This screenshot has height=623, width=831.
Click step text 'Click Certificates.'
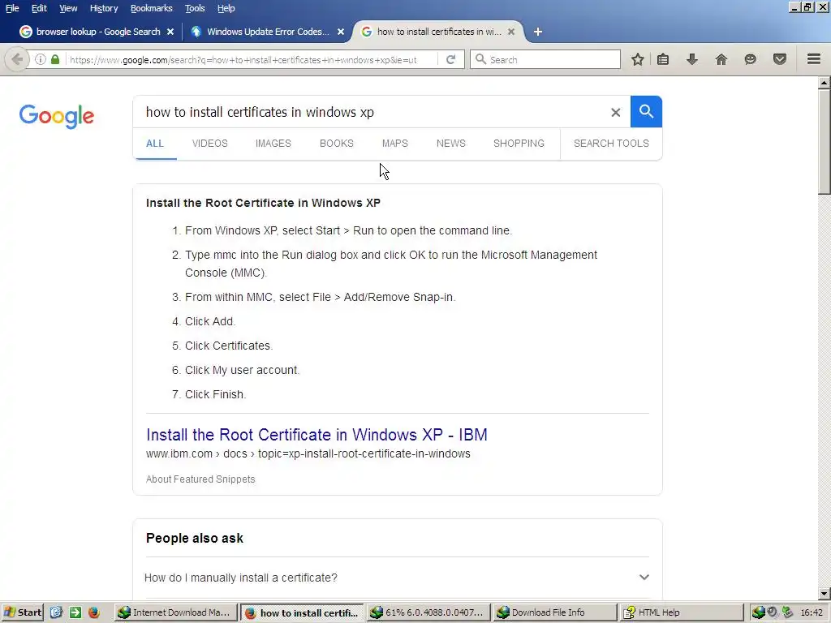[x=229, y=346]
